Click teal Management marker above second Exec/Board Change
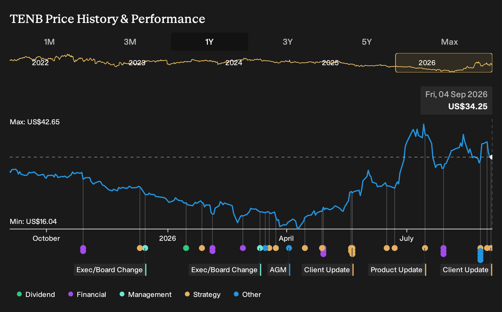 260,248
